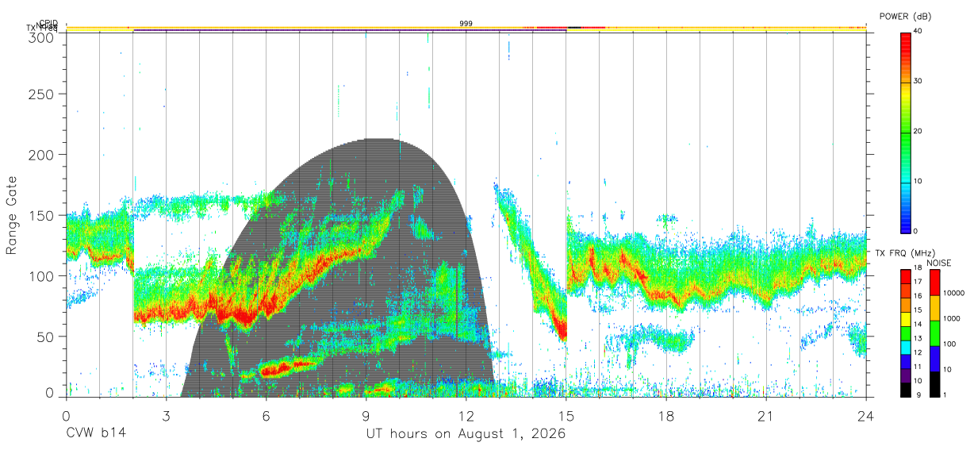Image resolution: width=974 pixels, height=450 pixels.
Task: Click the UT hour 6 axis label
Action: (267, 416)
